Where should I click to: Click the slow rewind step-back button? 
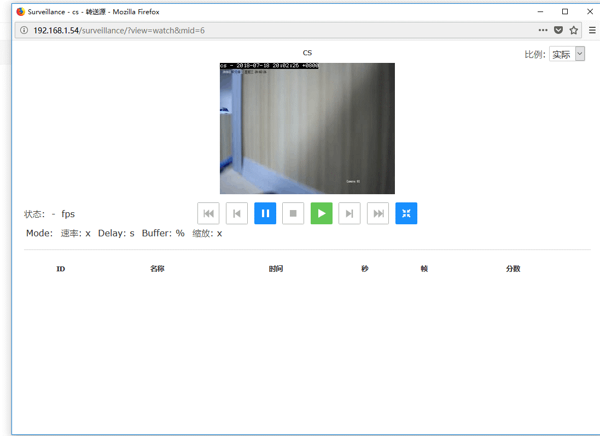[236, 213]
